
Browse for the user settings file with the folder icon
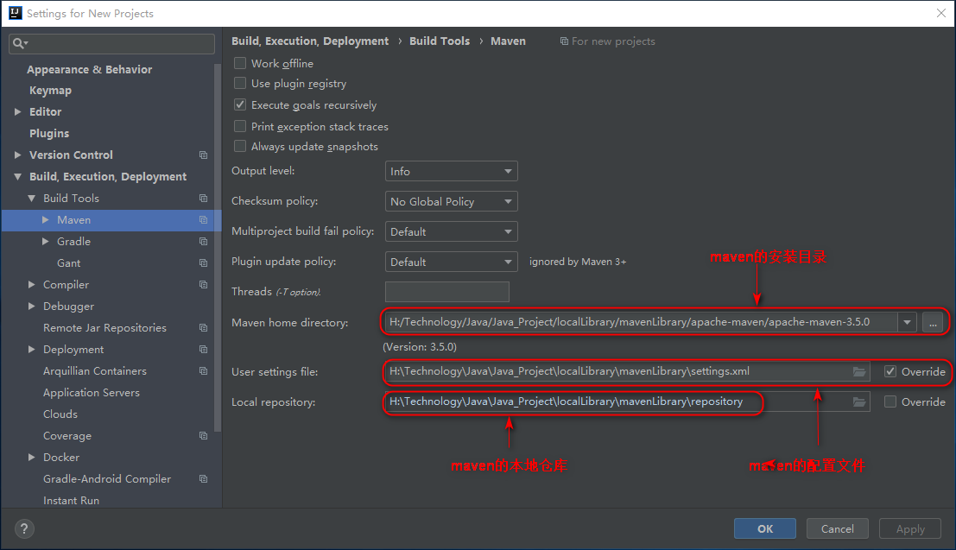[859, 371]
